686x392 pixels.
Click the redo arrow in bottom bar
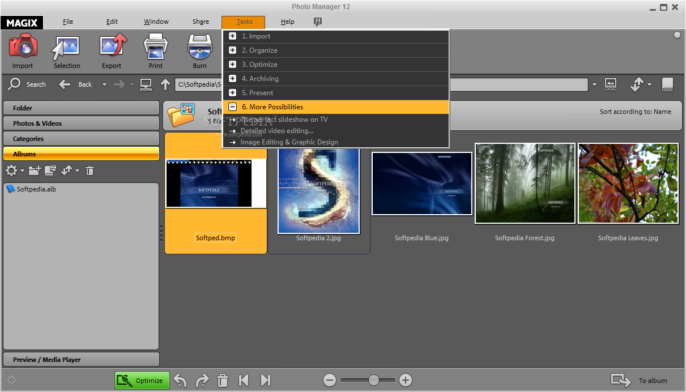[202, 381]
